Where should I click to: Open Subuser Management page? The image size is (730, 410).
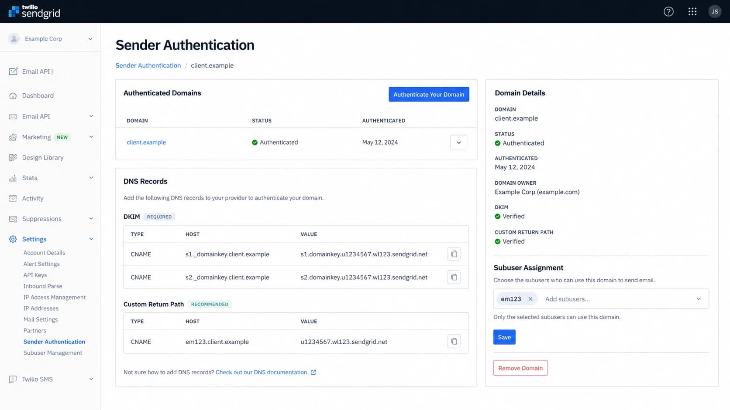coord(52,353)
